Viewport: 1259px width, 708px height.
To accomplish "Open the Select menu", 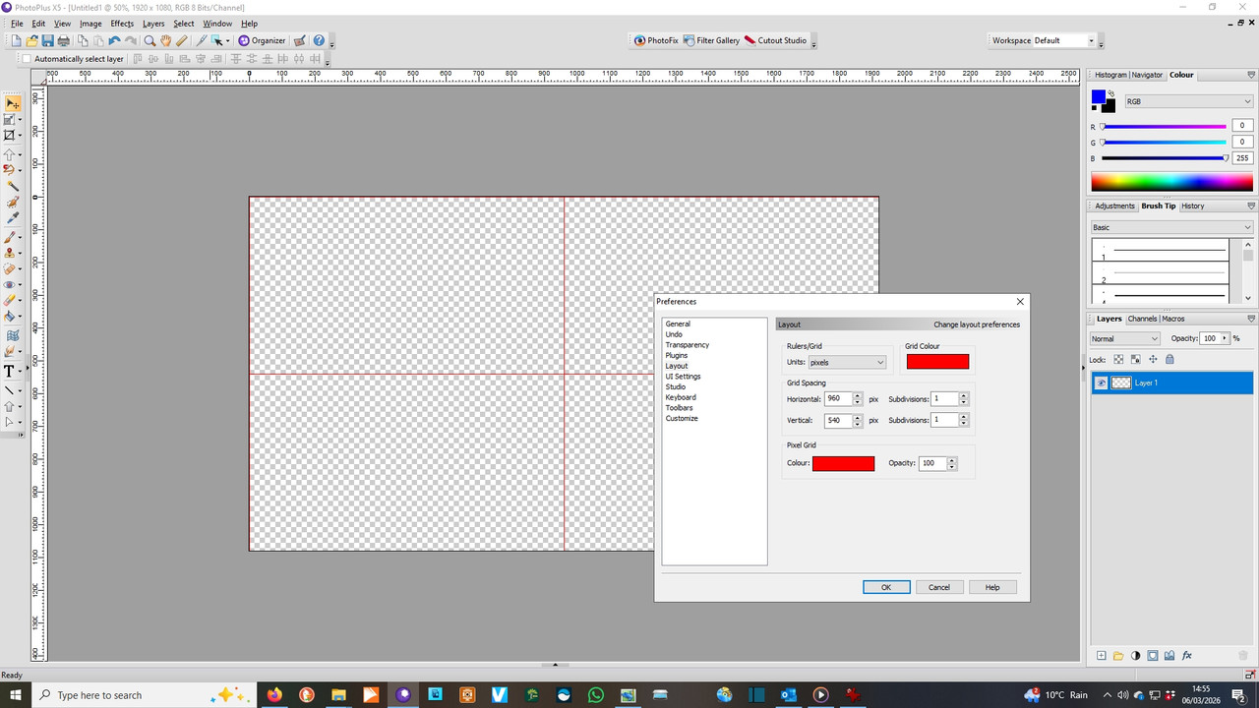I will point(184,24).
